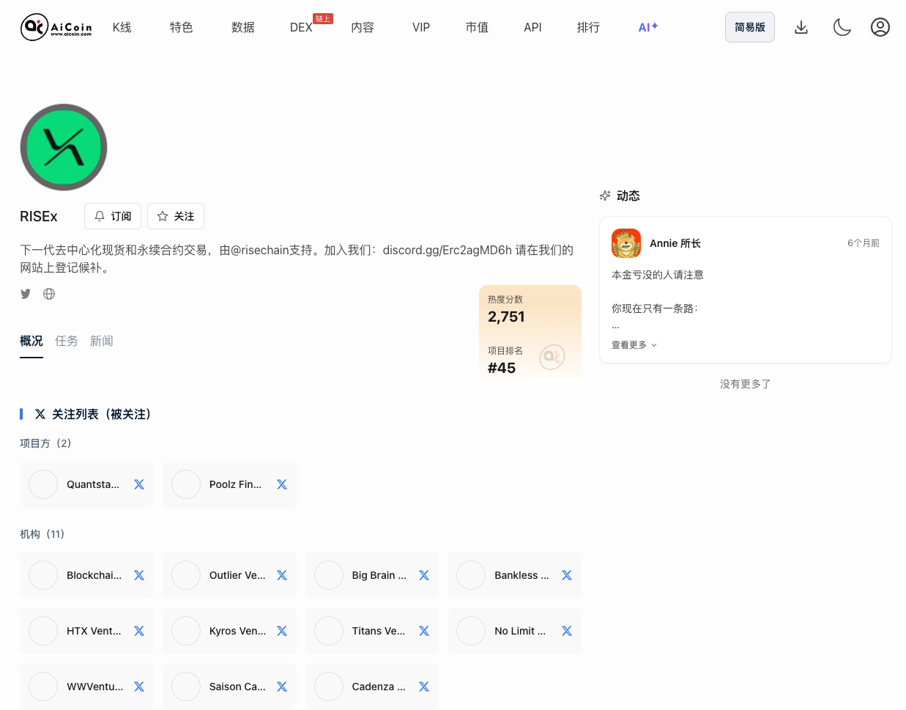Click X icon on WWVentu... card

click(x=139, y=687)
